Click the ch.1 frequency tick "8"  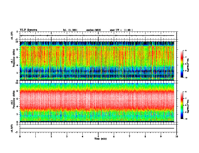point(17,49)
